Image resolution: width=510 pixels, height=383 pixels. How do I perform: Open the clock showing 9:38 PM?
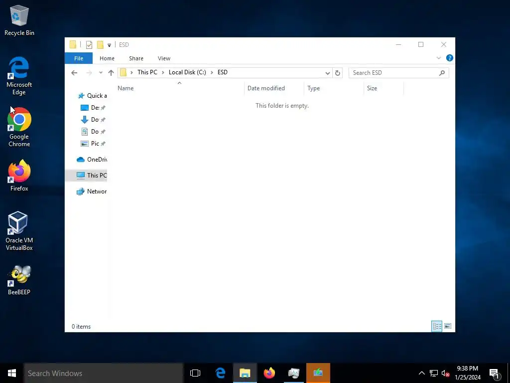coord(467,373)
